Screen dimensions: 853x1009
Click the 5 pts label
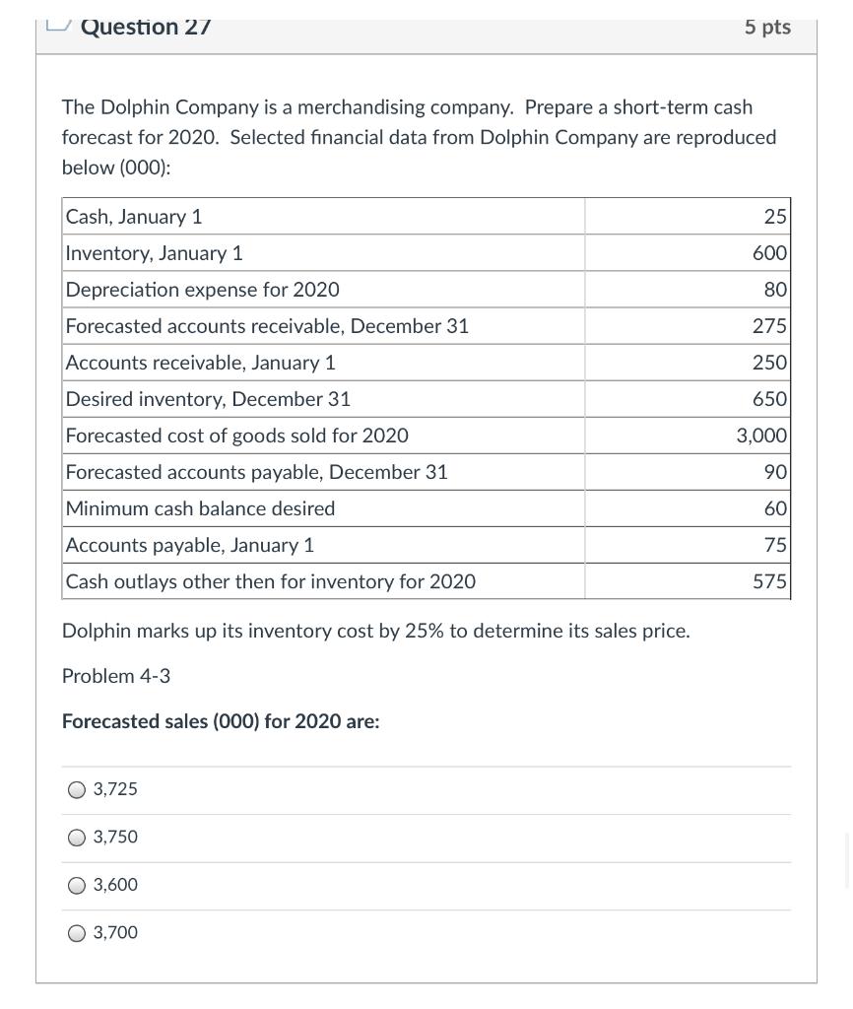(767, 27)
